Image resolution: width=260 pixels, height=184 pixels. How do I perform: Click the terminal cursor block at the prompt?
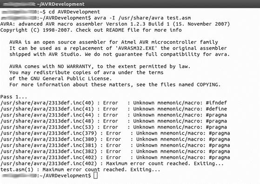(x=95, y=176)
